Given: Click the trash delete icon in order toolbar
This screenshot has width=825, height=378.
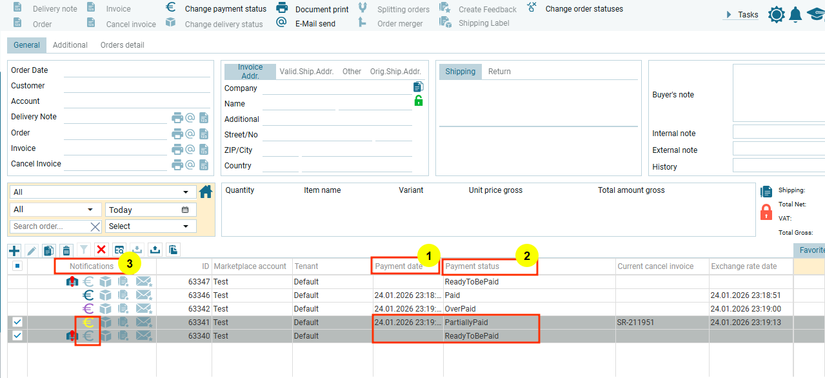Looking at the screenshot, I should [66, 250].
